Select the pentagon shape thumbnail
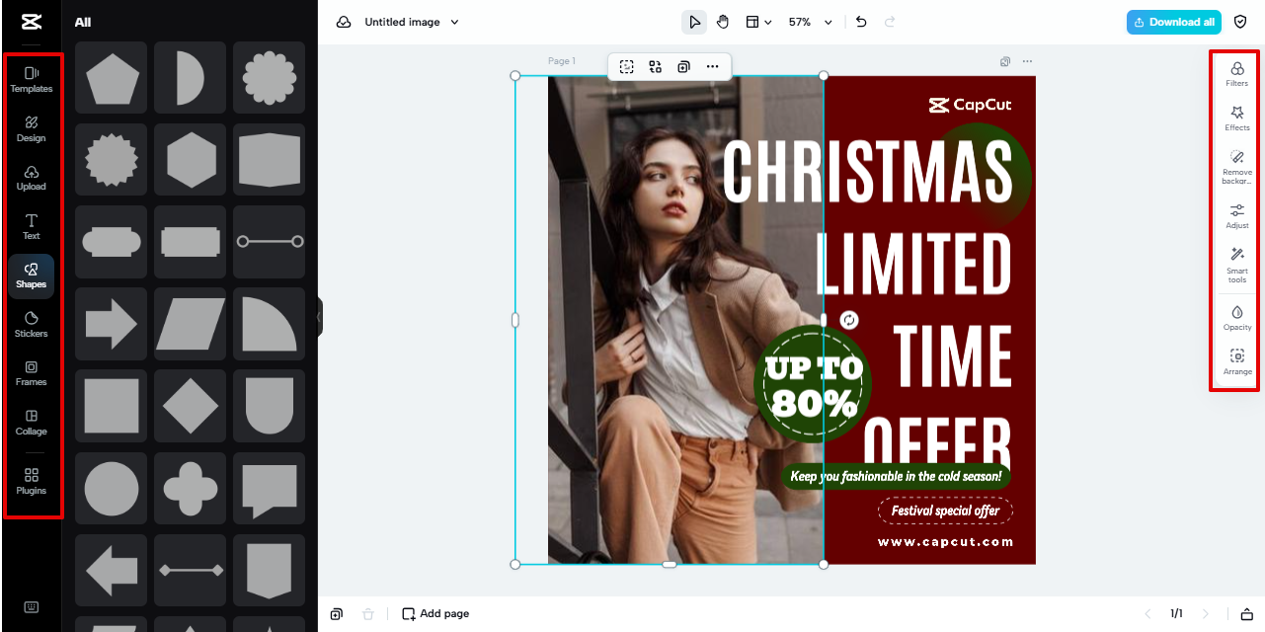This screenshot has width=1265, height=632. (111, 79)
